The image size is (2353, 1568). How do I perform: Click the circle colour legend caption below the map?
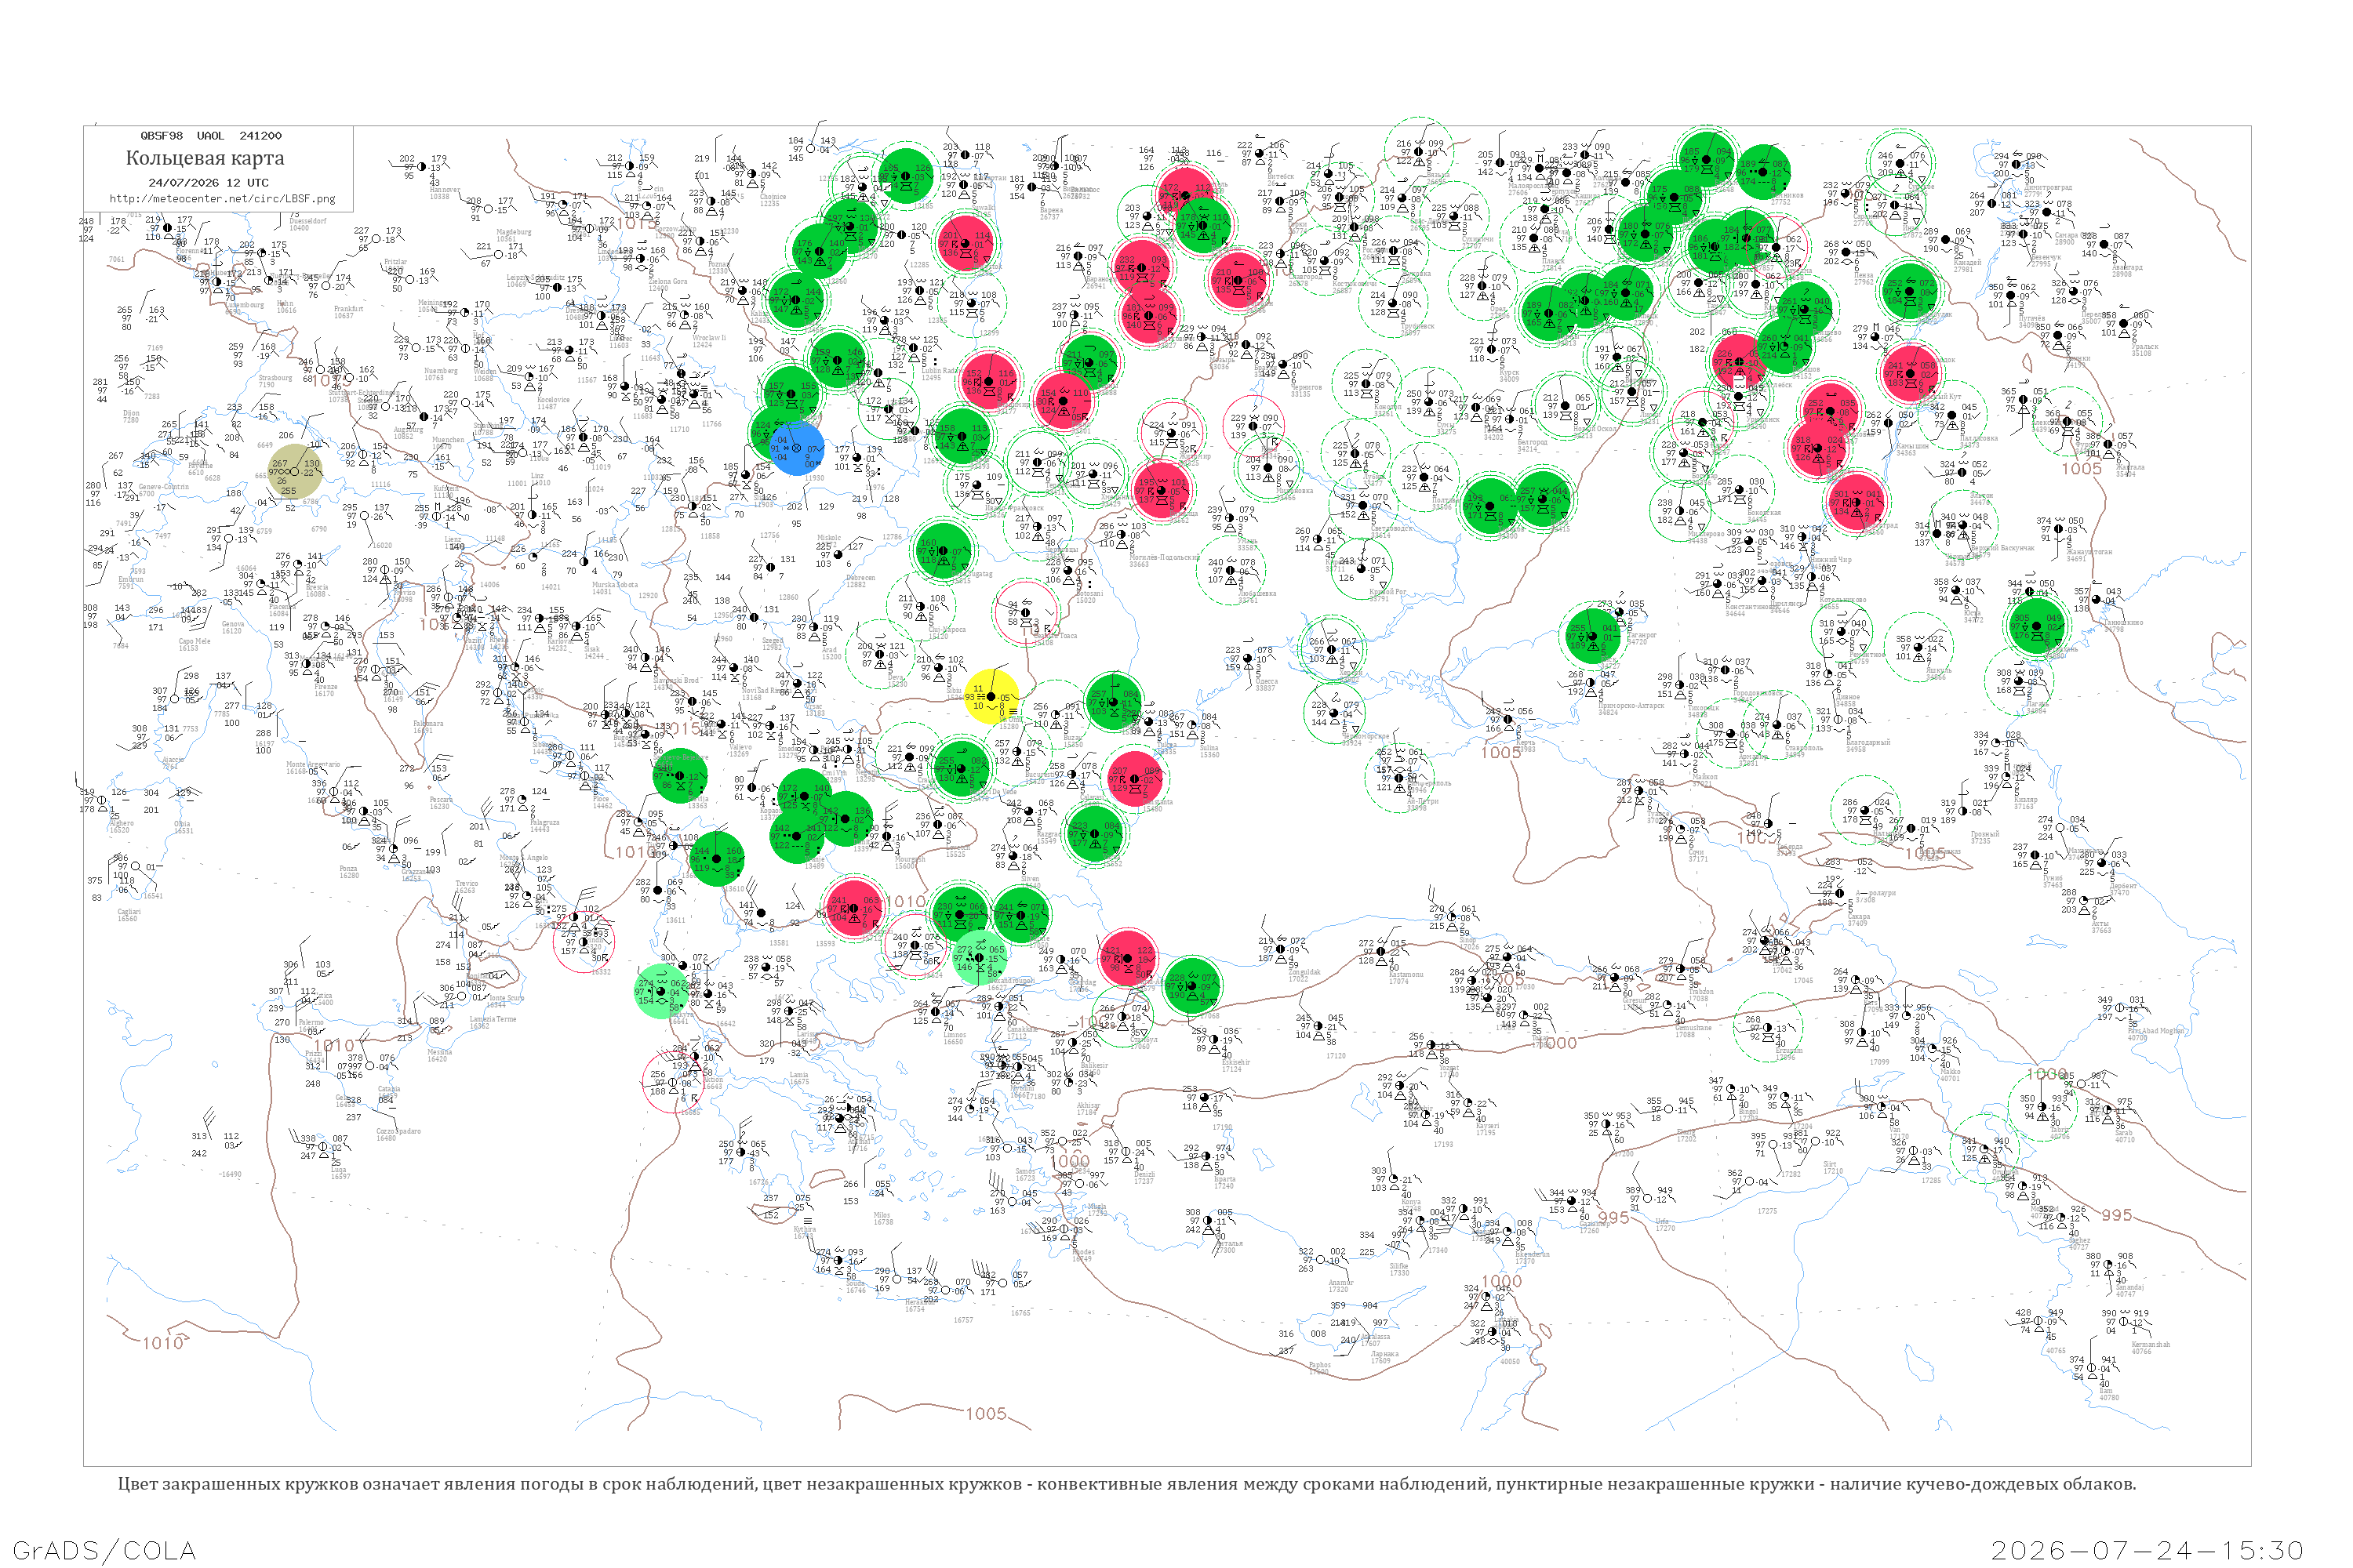1126,1484
